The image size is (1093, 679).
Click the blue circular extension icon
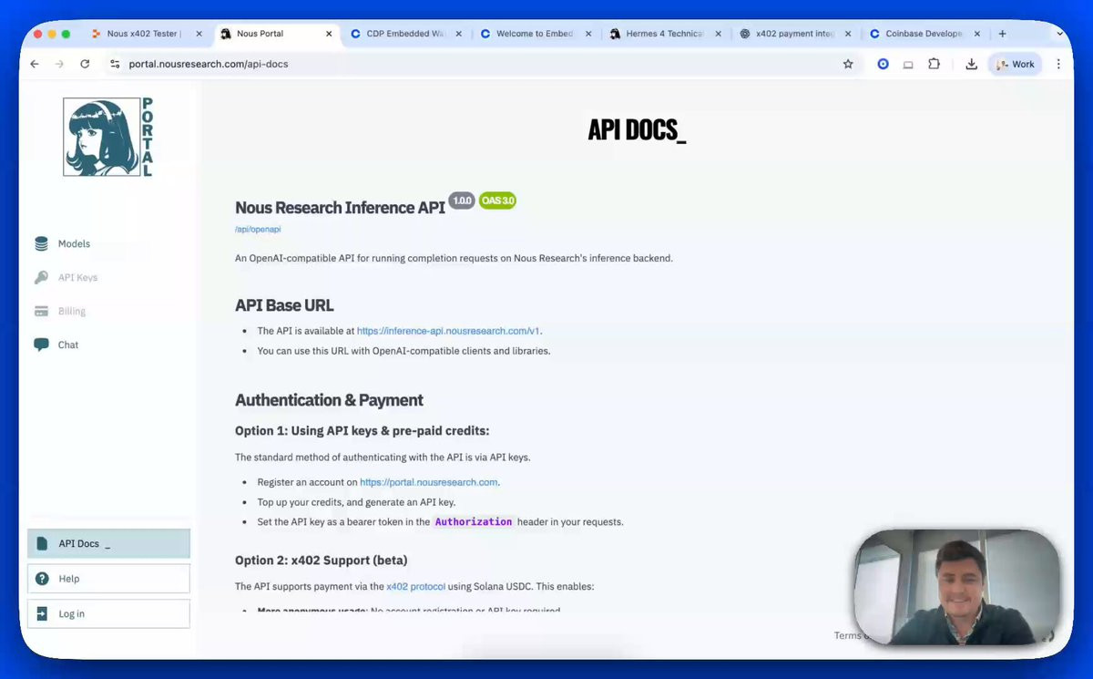(x=883, y=64)
